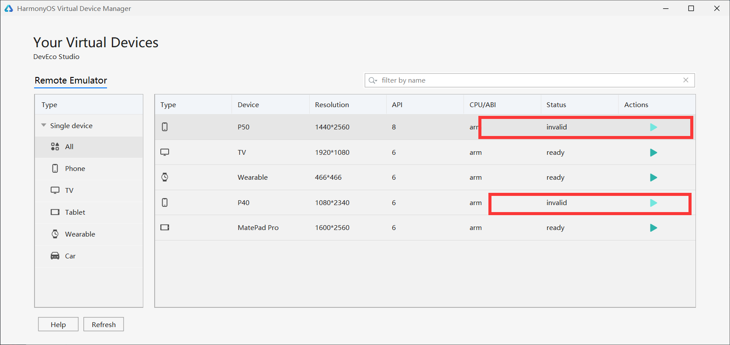Image resolution: width=730 pixels, height=345 pixels.
Task: Select the MatePad Pro device name
Action: [258, 228]
